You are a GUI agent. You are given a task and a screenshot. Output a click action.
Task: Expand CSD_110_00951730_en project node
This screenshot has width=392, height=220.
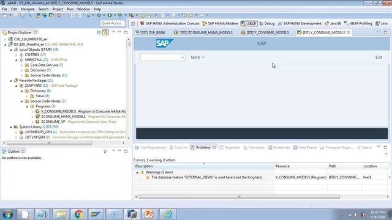6,39
